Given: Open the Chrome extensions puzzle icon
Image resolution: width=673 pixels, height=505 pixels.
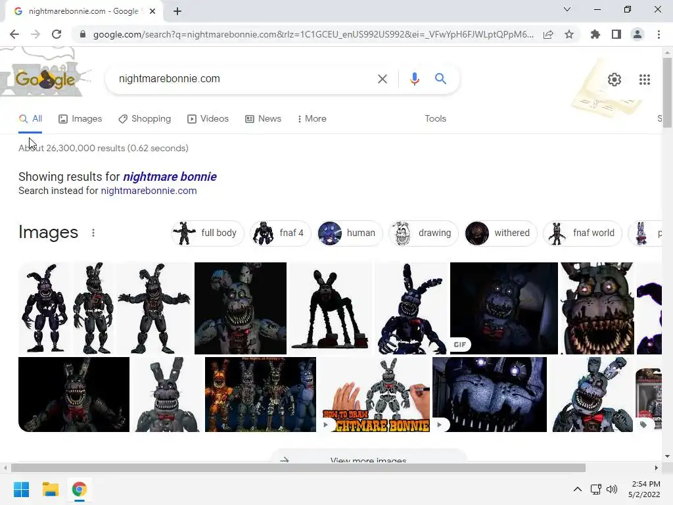Looking at the screenshot, I should click(595, 34).
